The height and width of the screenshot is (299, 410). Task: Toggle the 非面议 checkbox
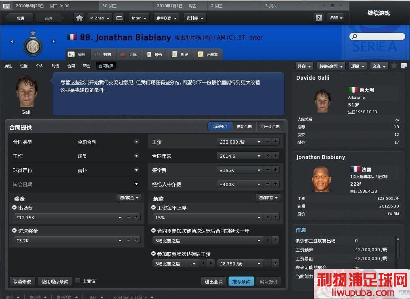pyautogui.click(x=77, y=281)
